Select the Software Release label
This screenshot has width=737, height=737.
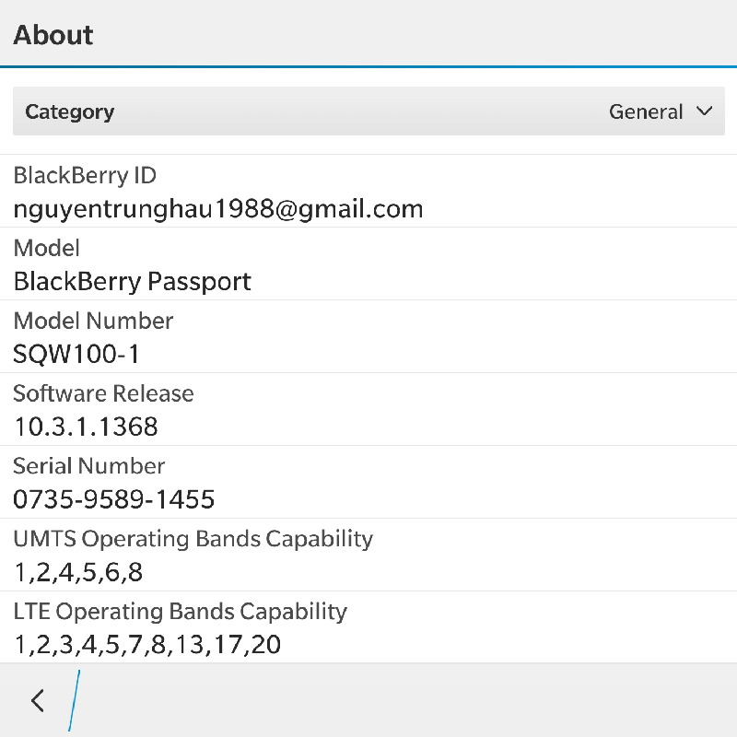(x=103, y=393)
